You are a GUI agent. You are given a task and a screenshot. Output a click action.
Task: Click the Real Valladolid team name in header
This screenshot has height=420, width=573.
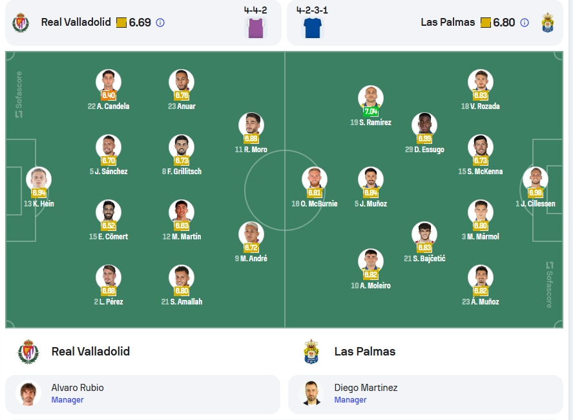pyautogui.click(x=76, y=23)
